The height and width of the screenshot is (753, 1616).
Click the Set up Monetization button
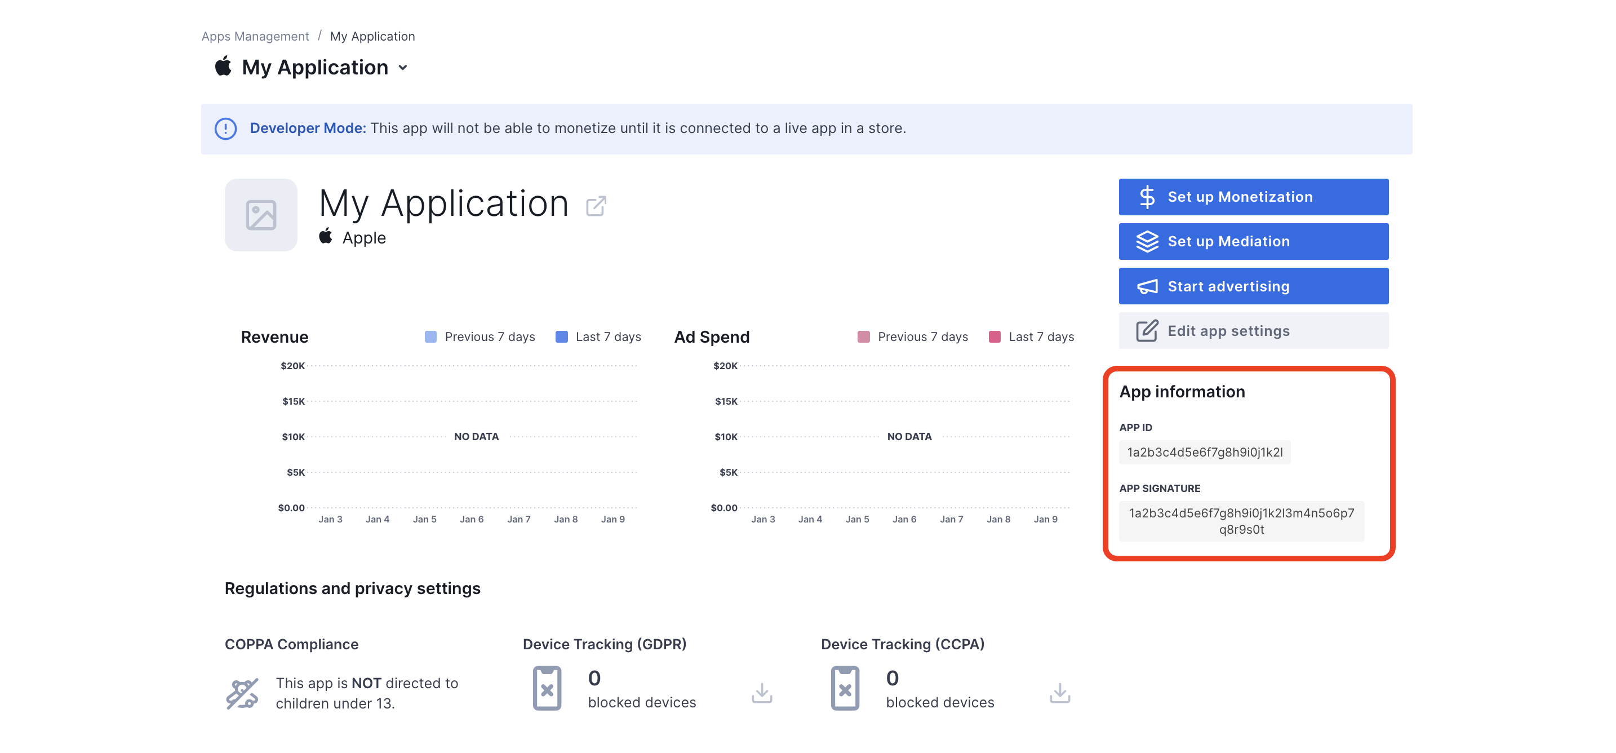1253,197
